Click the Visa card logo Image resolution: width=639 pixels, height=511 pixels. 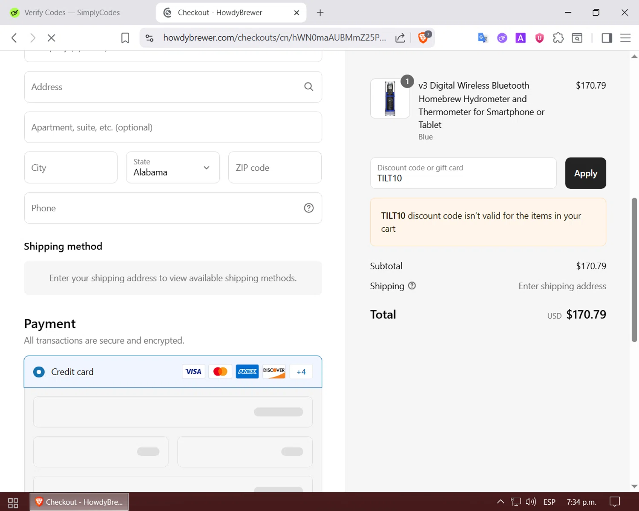click(x=194, y=372)
